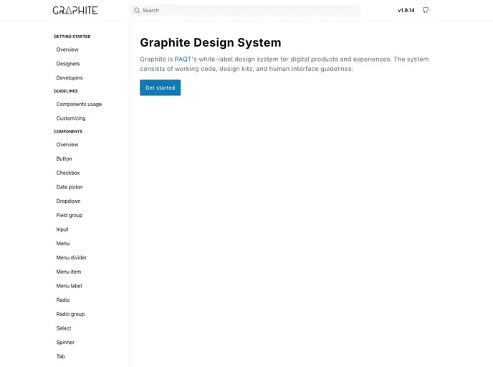Open Overview under Components
The width and height of the screenshot is (493, 367).
pyautogui.click(x=67, y=145)
